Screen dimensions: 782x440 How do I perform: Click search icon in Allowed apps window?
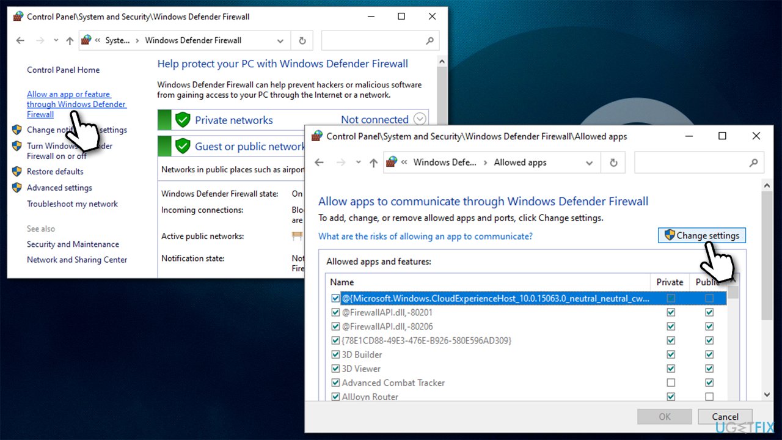[753, 163]
